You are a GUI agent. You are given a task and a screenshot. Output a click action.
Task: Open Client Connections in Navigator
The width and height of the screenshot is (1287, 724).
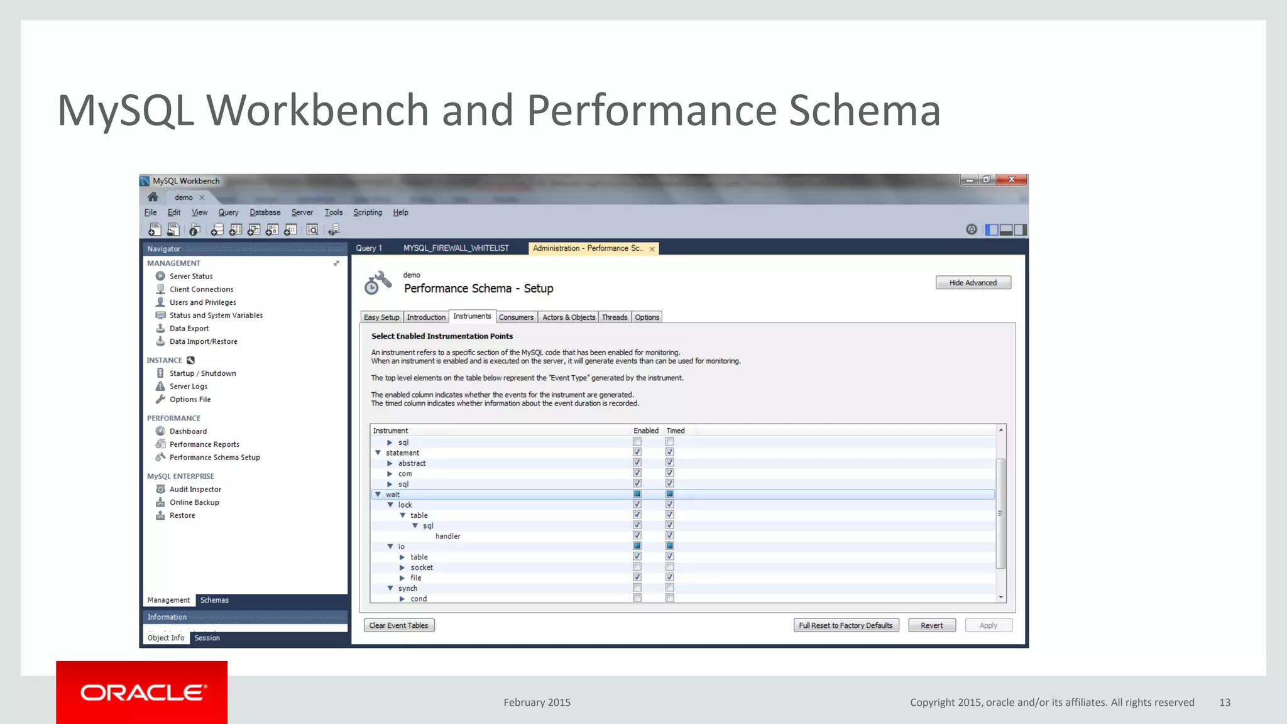(201, 289)
